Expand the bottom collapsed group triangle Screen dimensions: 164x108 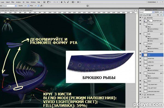coord(143,97)
